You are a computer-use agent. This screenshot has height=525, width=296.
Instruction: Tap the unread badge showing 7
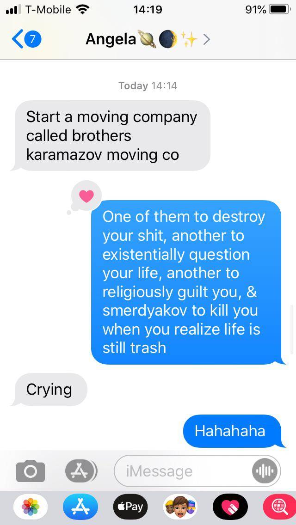tap(33, 39)
